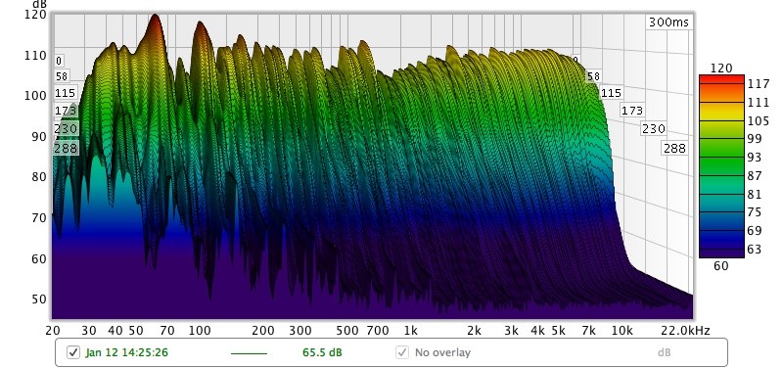Click the greyed dB text in legend
This screenshot has width=783, height=368.
tap(665, 352)
